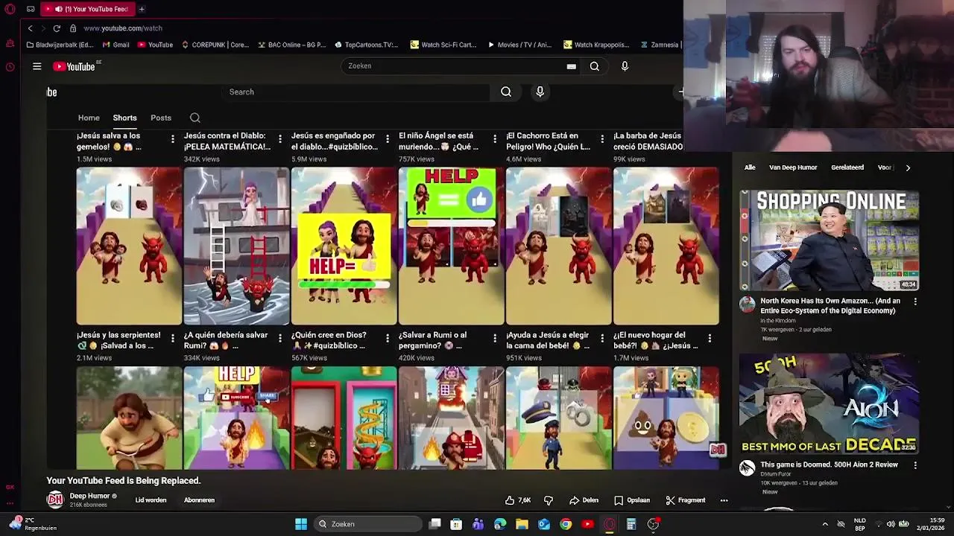Open the tab islands workspace icon

31,9
